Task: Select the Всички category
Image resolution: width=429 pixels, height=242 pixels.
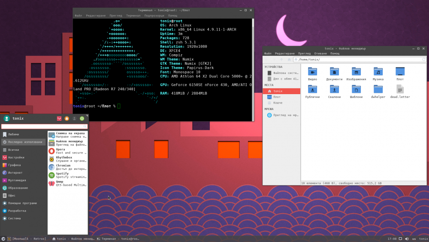Action: click(24, 150)
